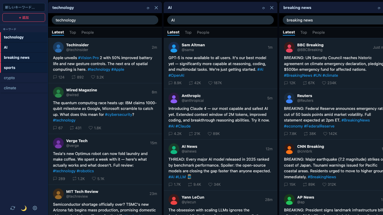Toggle theme with the moon icon
383x215 pixels.
click(x=24, y=208)
